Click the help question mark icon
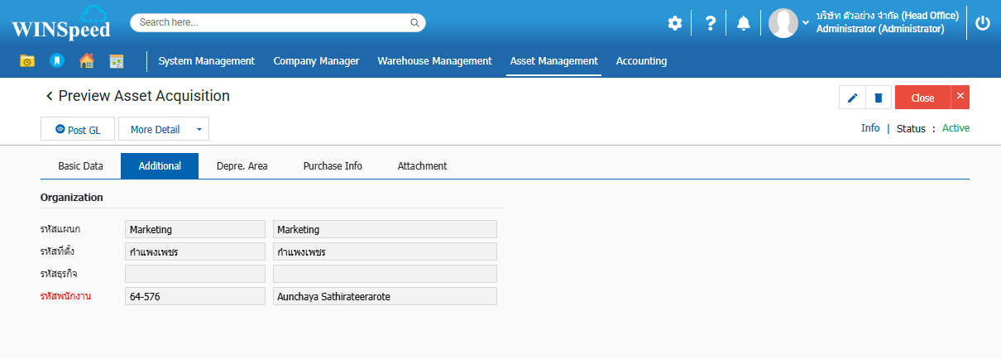The width and height of the screenshot is (1001, 359). pyautogui.click(x=710, y=23)
